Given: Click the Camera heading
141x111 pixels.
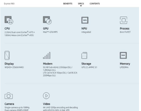Looking at the screenshot, I should (x=9, y=104).
